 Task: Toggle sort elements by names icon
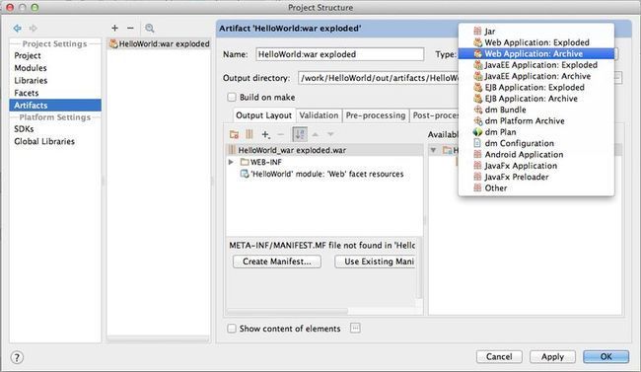click(300, 134)
